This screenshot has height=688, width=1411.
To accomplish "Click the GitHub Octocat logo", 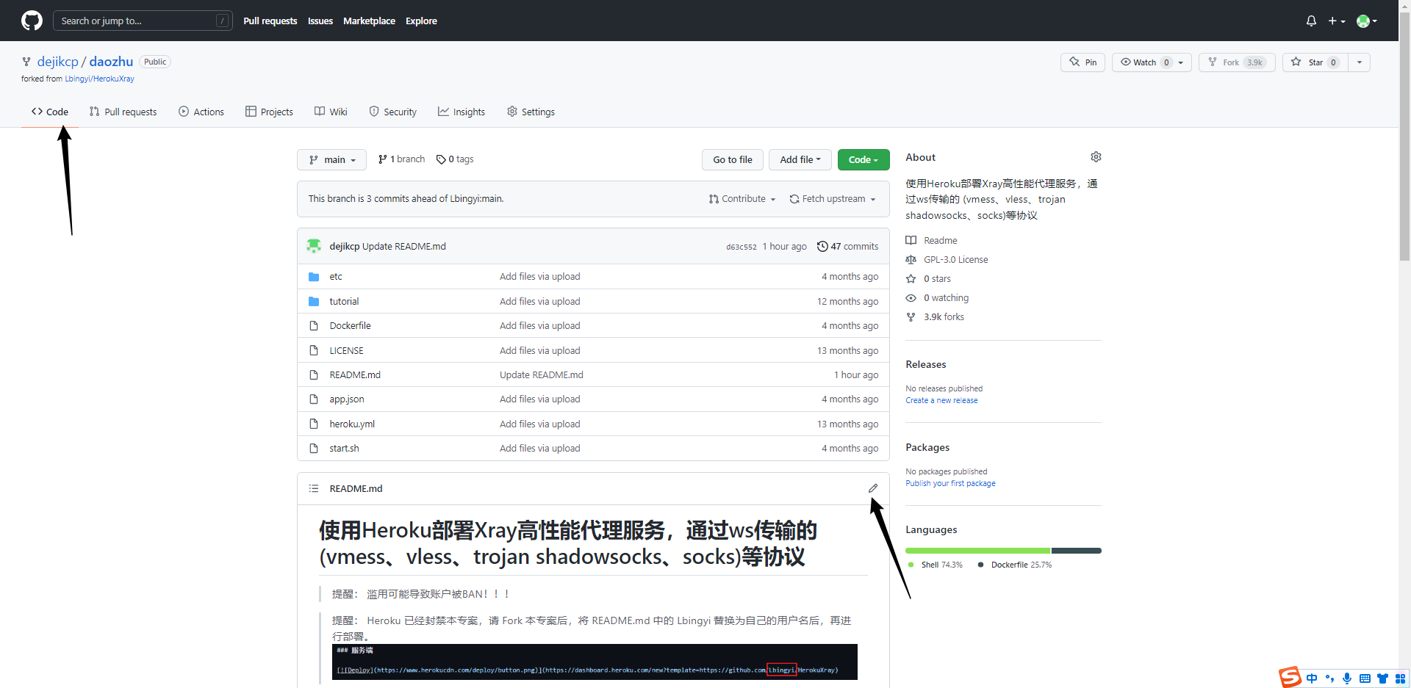I will pyautogui.click(x=32, y=21).
